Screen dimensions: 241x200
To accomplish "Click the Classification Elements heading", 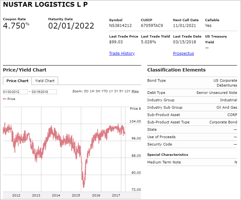I will 176,70.
